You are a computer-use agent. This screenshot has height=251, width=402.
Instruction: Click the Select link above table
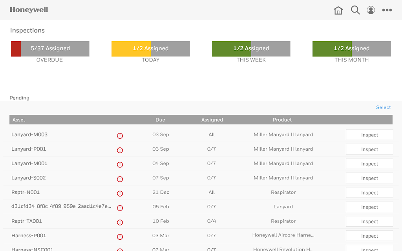click(x=383, y=107)
